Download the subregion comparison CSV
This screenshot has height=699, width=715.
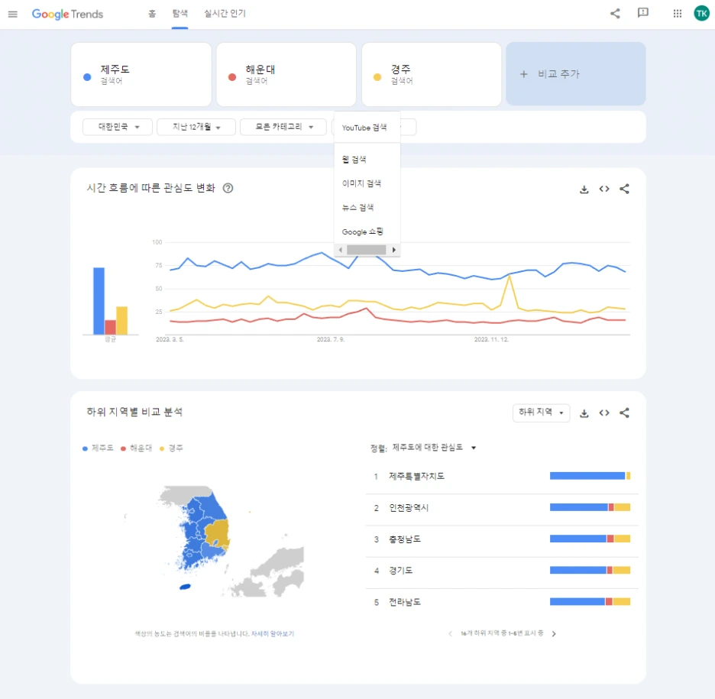point(584,413)
